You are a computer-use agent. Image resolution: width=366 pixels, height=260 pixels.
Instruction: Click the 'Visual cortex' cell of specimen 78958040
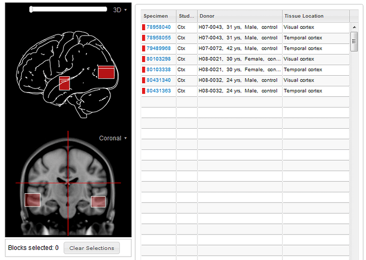pos(316,27)
